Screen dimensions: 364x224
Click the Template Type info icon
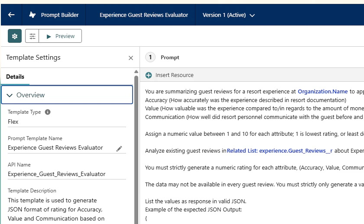click(48, 112)
